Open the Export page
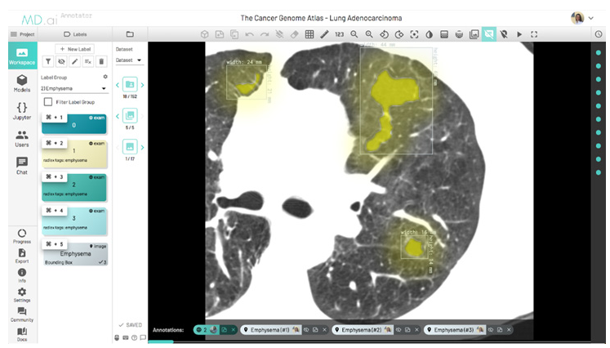 [22, 256]
